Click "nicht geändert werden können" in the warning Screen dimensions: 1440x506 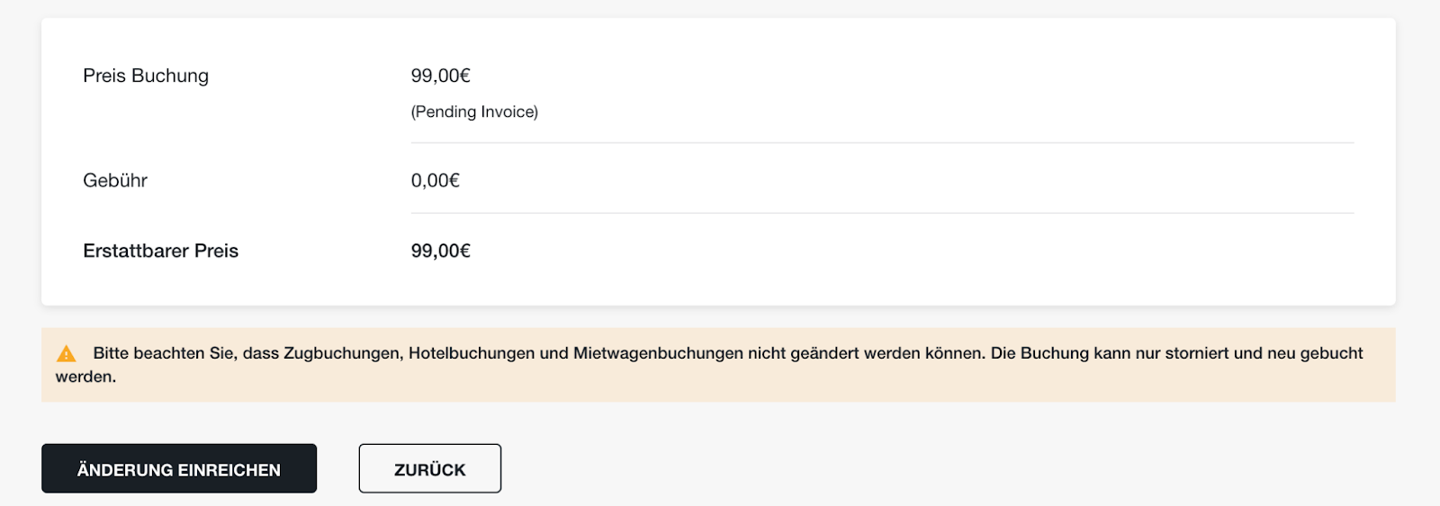pos(865,353)
